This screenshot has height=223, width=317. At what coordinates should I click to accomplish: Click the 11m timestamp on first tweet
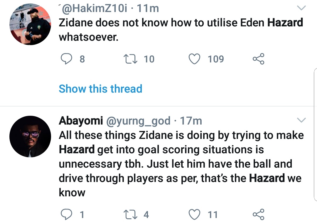tap(148, 8)
